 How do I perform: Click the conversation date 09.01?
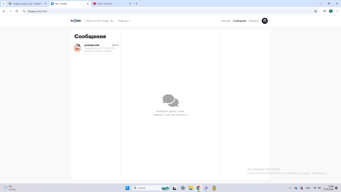(x=115, y=45)
